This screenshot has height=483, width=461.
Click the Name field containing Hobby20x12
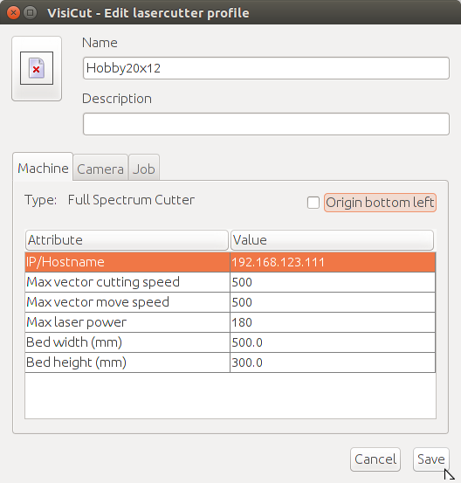[266, 68]
